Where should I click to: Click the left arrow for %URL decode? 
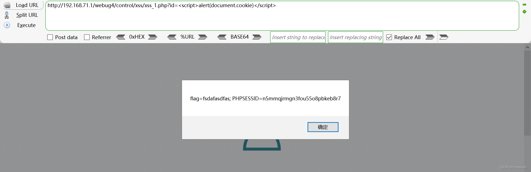pos(172,37)
